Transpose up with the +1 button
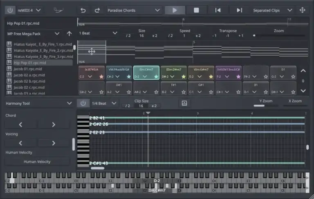Viewport: 314px width, 199px height. pos(241,36)
